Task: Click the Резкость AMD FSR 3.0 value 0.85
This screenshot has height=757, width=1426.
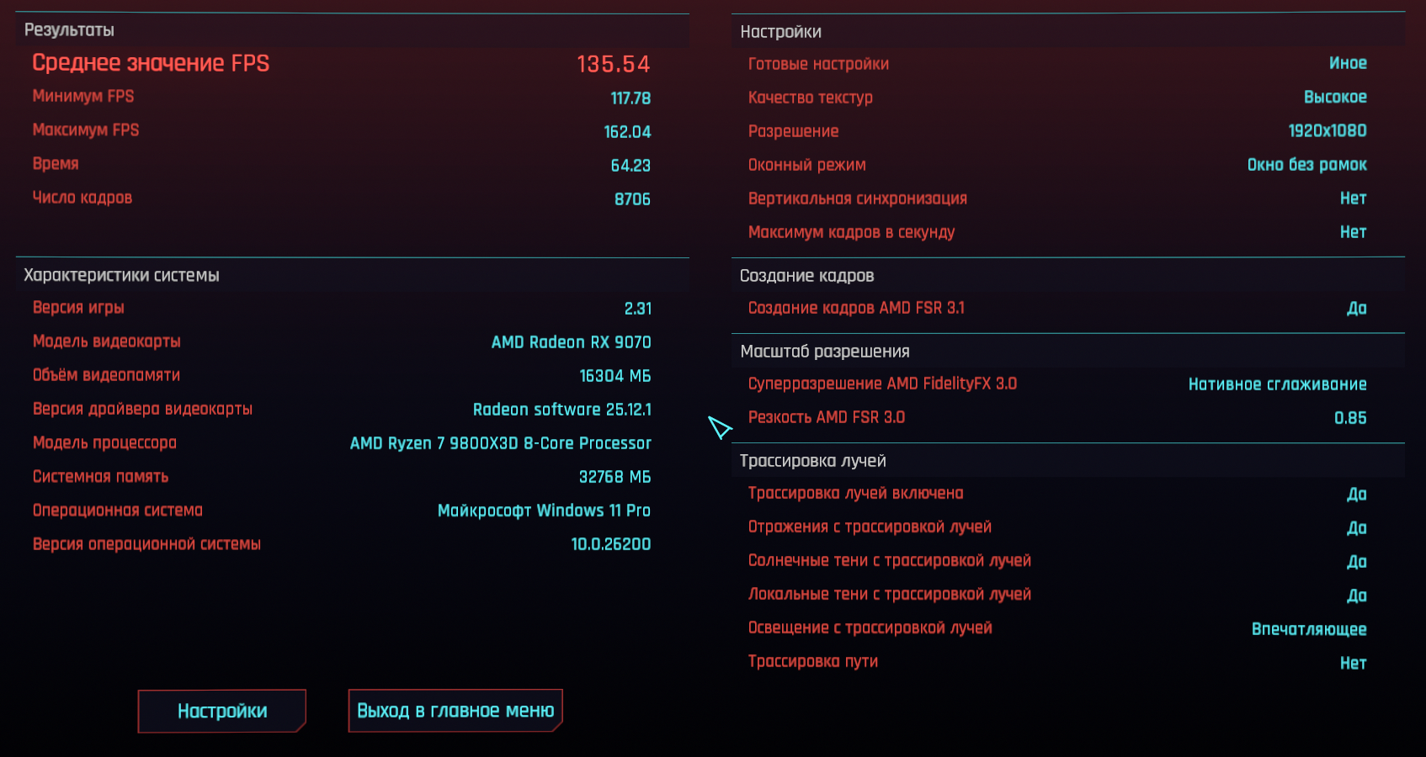Action: (x=1350, y=418)
